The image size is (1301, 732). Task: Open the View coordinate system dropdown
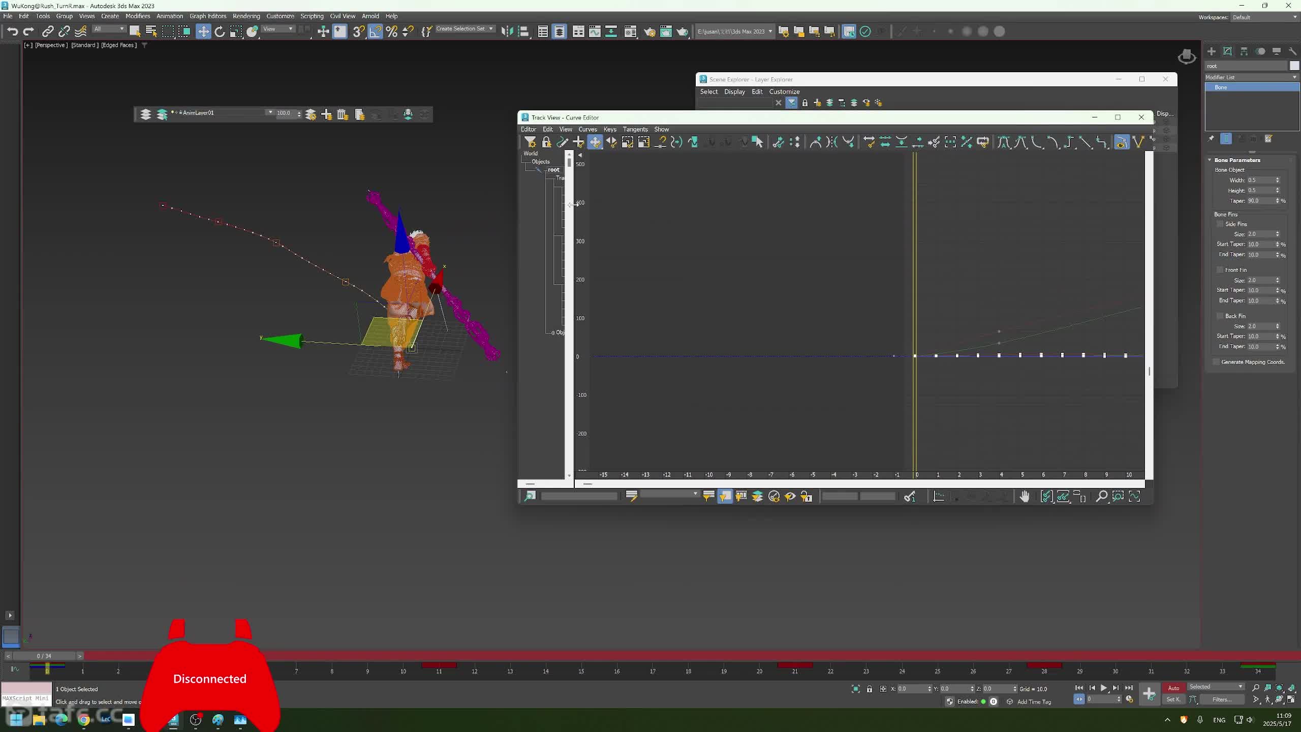tap(278, 29)
